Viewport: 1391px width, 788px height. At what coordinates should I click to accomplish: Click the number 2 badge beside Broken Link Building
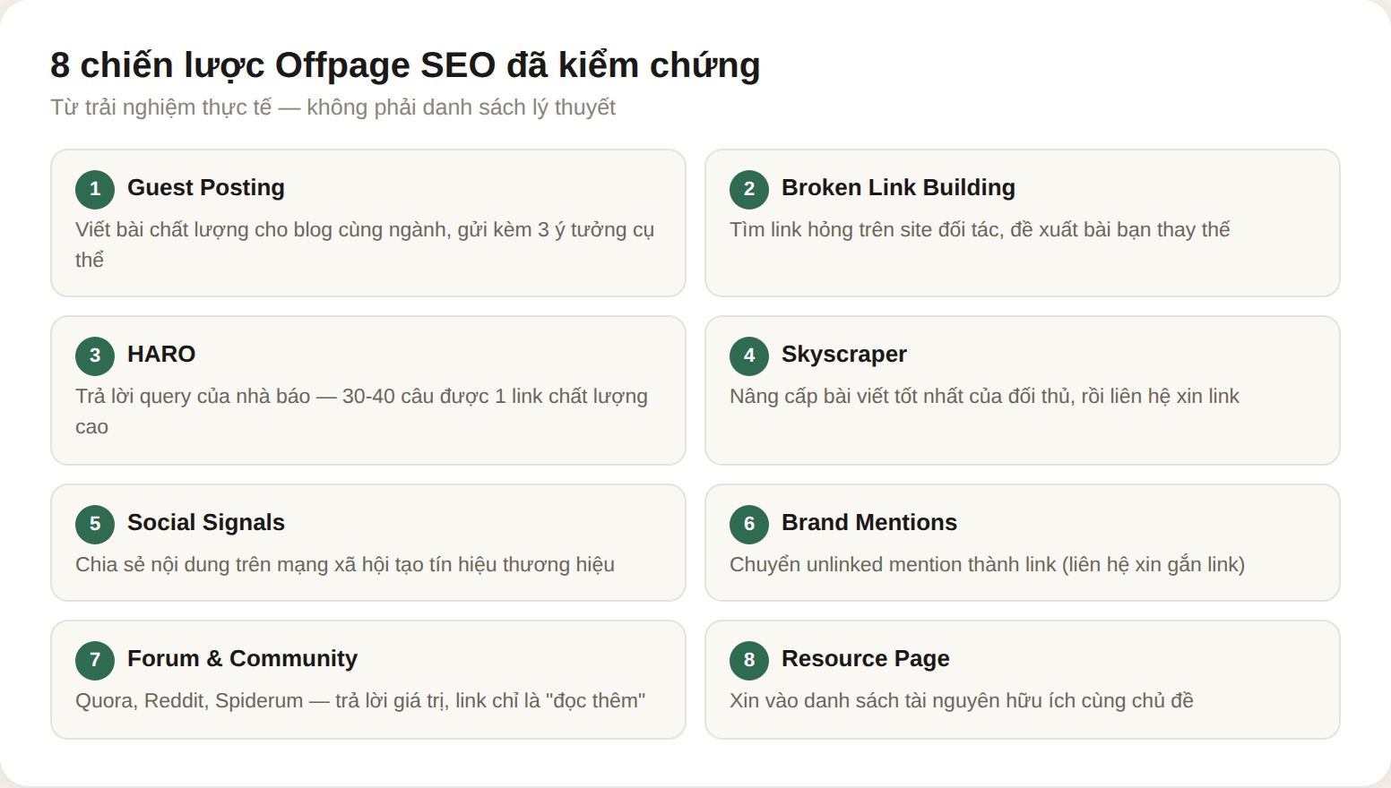click(749, 190)
